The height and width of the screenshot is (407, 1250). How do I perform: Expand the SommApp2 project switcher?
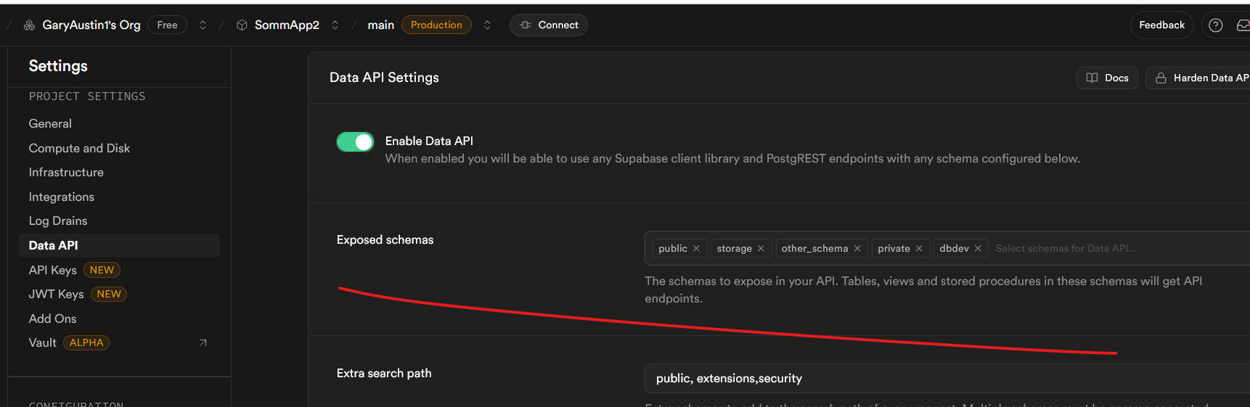[x=335, y=25]
